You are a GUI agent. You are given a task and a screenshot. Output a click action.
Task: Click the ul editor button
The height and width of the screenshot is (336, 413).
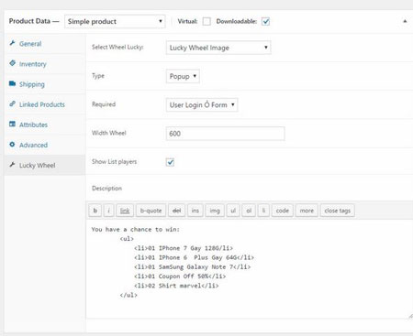(x=233, y=211)
